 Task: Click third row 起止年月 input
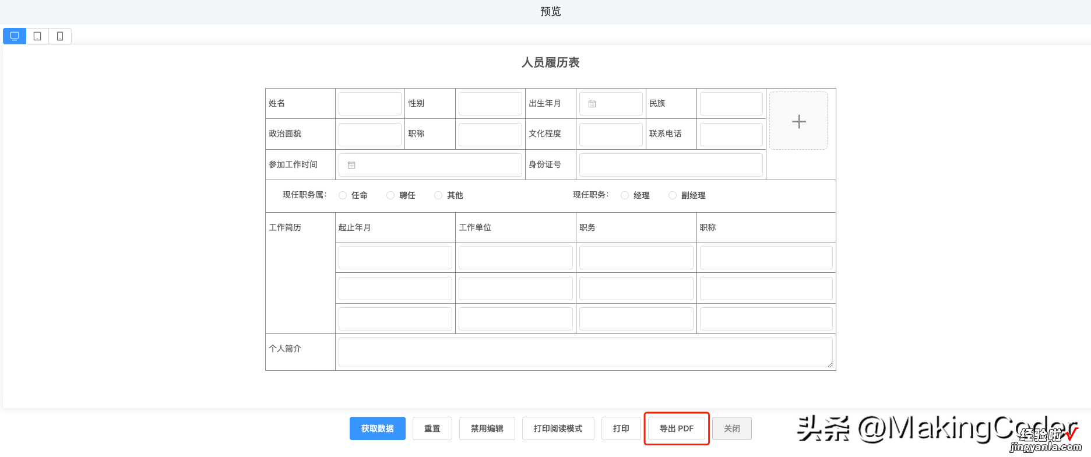click(395, 319)
